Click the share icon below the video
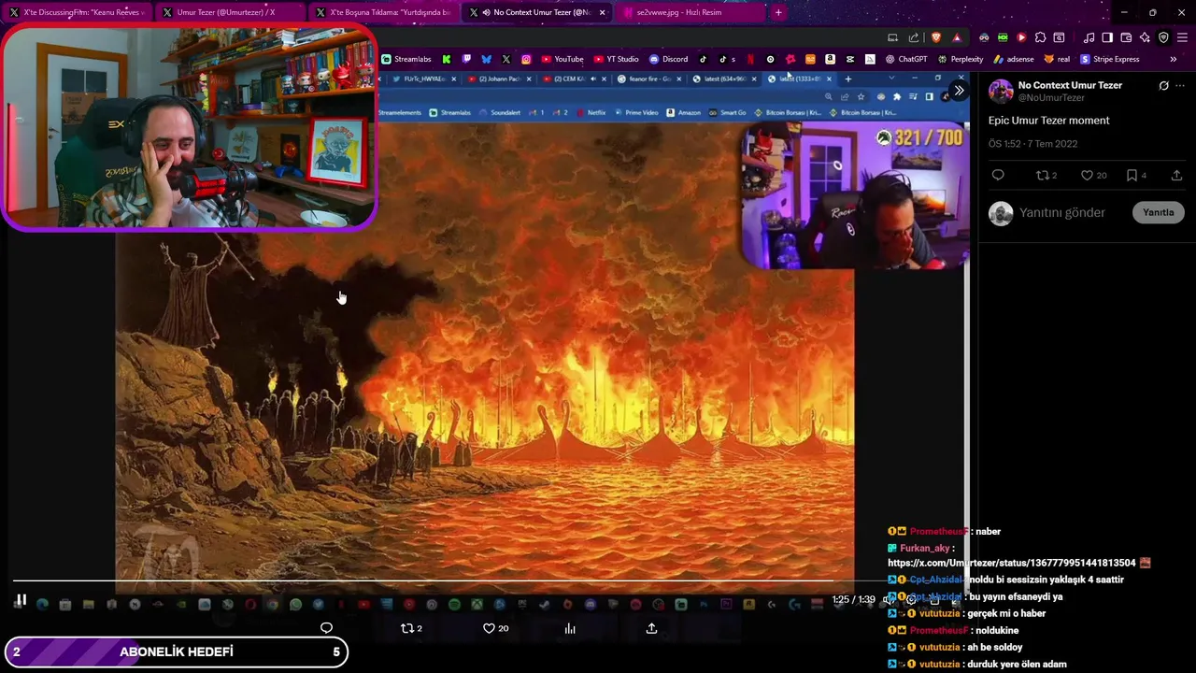This screenshot has height=673, width=1196. [x=651, y=628]
